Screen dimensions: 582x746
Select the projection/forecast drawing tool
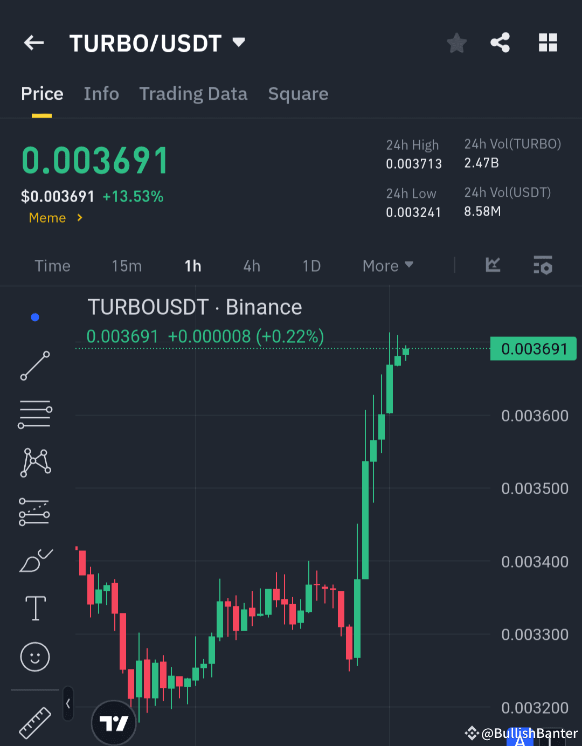click(34, 511)
